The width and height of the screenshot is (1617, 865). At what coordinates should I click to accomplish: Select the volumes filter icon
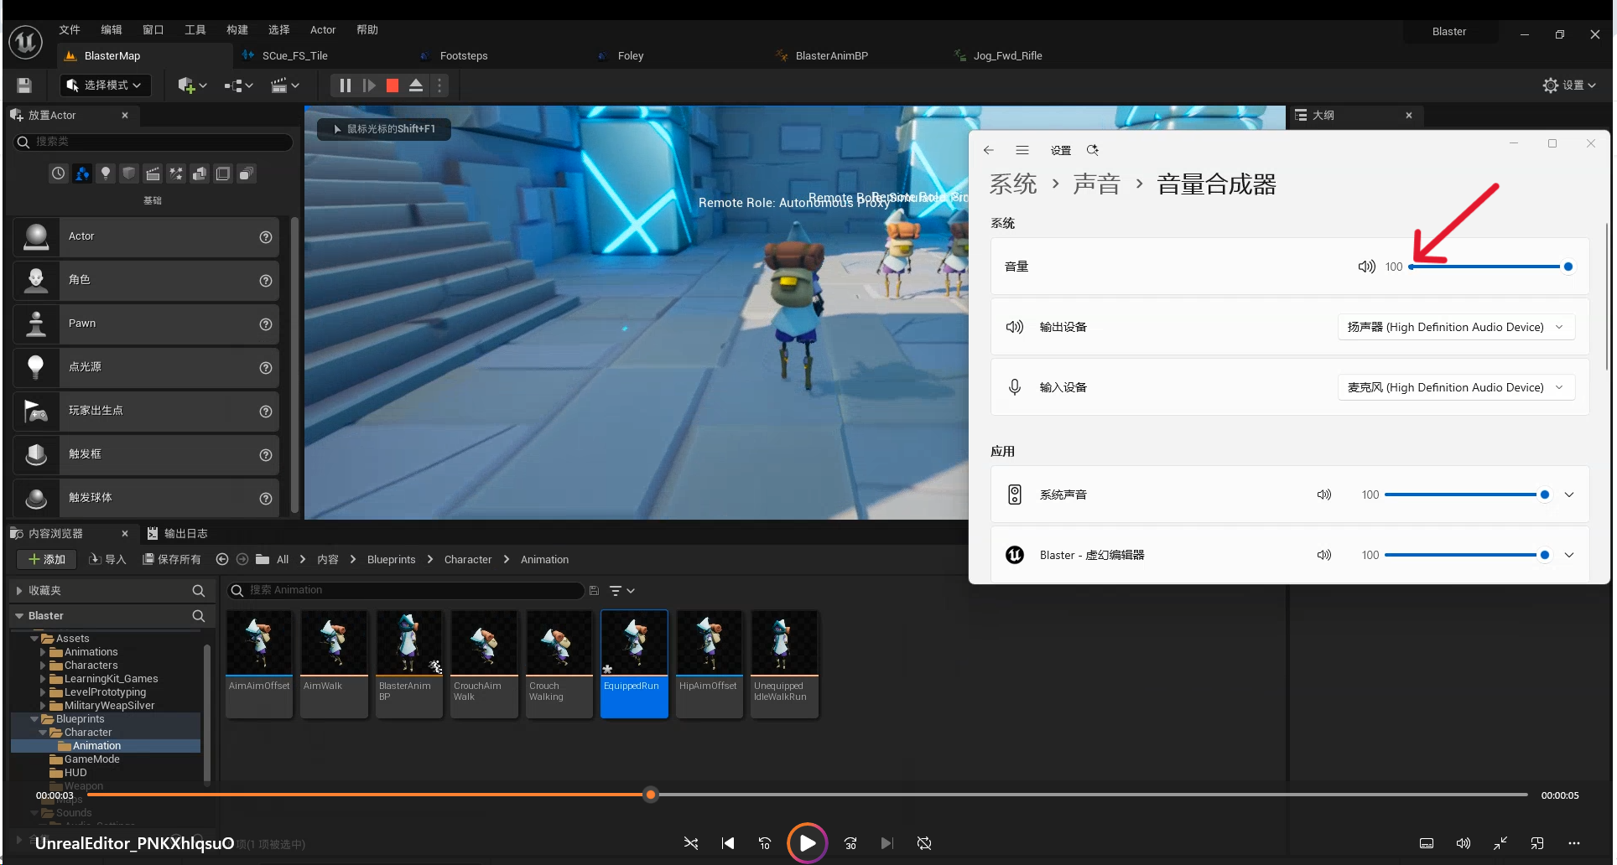(222, 174)
